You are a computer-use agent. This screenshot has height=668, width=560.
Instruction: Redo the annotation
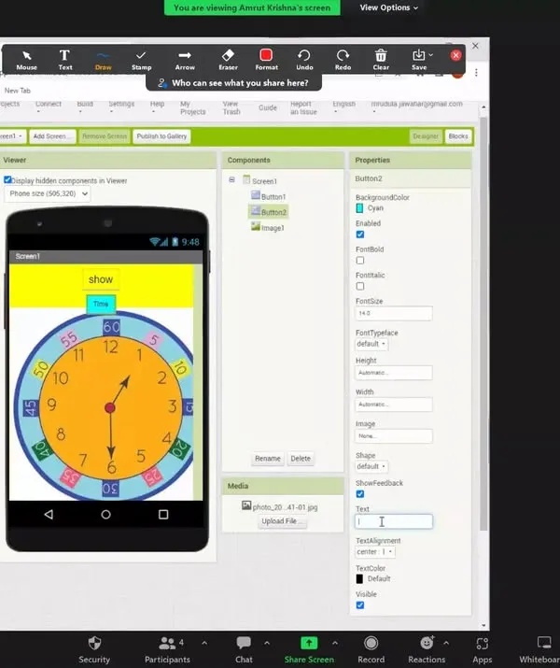click(x=343, y=60)
